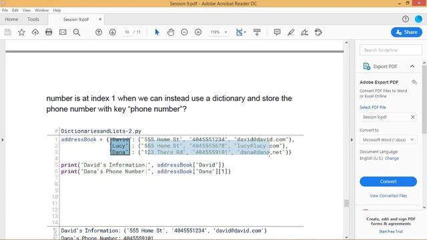Open the Edit menu
Screen dimensions: 427x240
pos(15,11)
